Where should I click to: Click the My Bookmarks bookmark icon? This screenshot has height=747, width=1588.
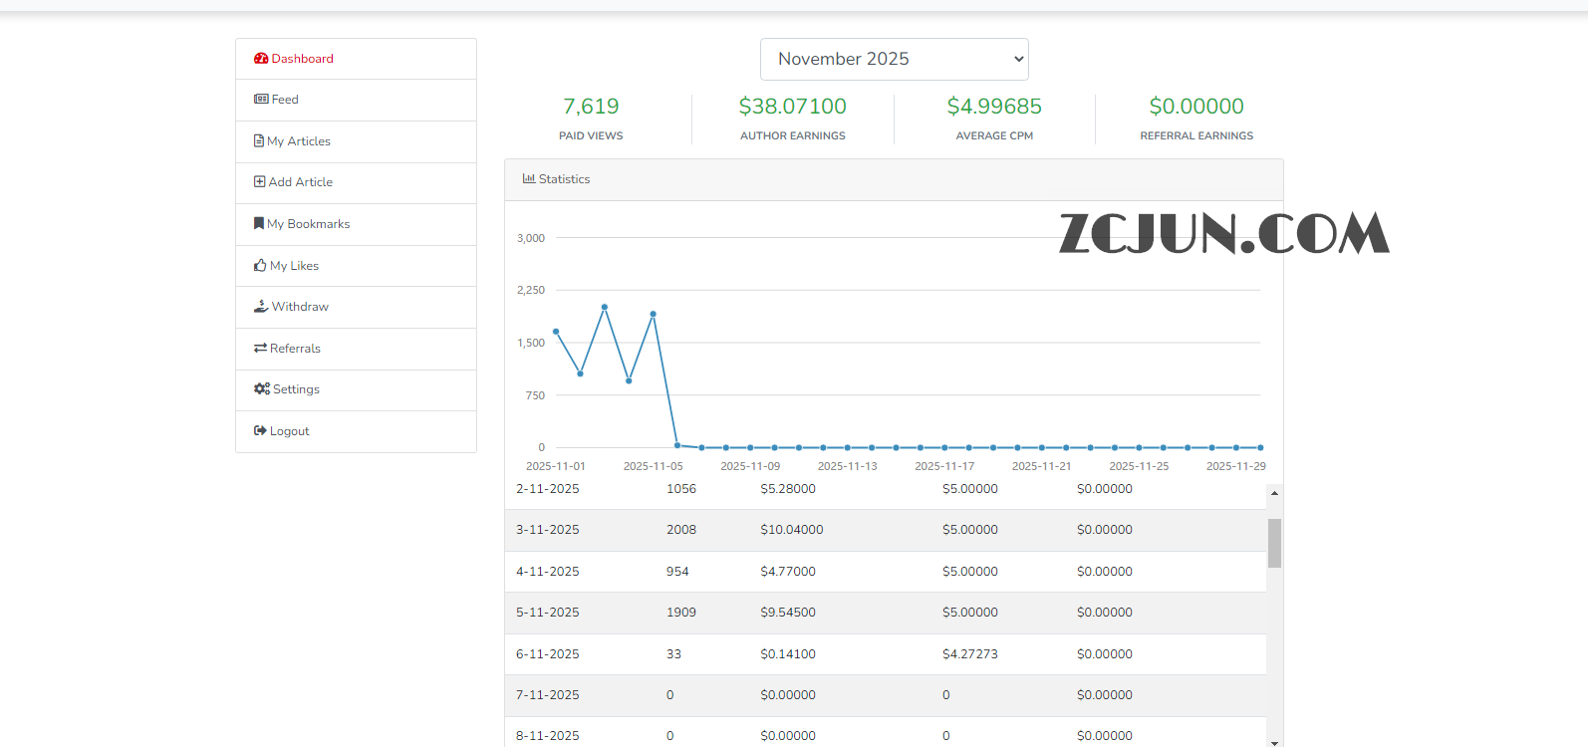click(x=259, y=224)
